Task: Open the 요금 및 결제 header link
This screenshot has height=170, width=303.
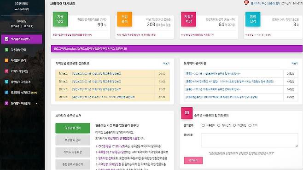Action: click(274, 4)
